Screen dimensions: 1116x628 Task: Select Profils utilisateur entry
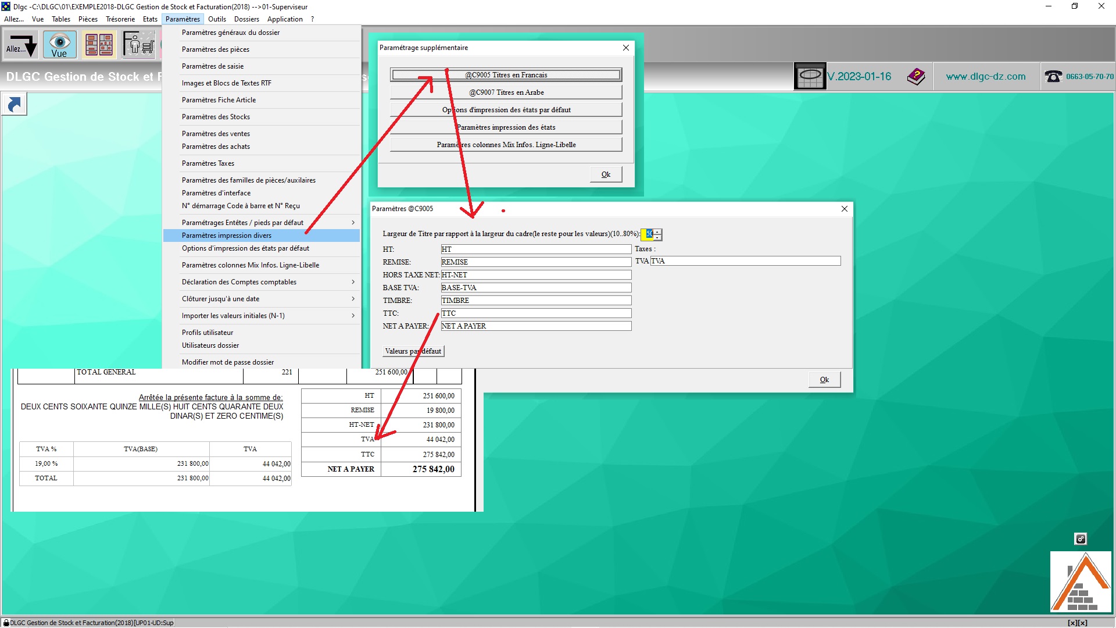pos(262,333)
